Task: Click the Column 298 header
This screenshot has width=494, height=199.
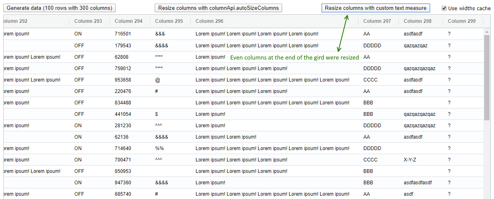Action: tap(417, 21)
